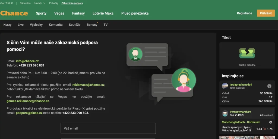Select the odds value 1.74
The width and height of the screenshot is (278, 139).
pos(270,129)
